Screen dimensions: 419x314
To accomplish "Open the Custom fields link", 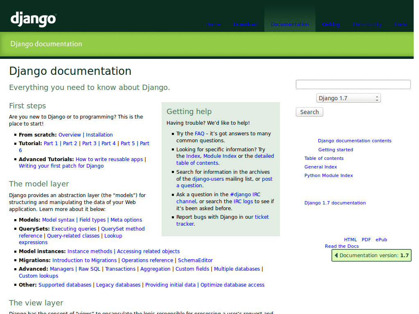I will point(192,269).
